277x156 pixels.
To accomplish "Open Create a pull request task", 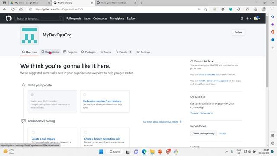I will pyautogui.click(x=44, y=139).
